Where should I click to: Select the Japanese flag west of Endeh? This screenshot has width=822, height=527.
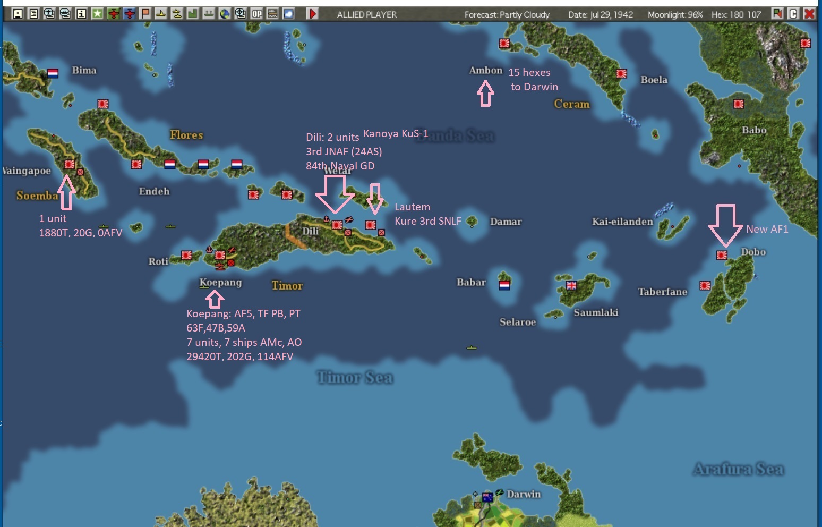point(136,165)
